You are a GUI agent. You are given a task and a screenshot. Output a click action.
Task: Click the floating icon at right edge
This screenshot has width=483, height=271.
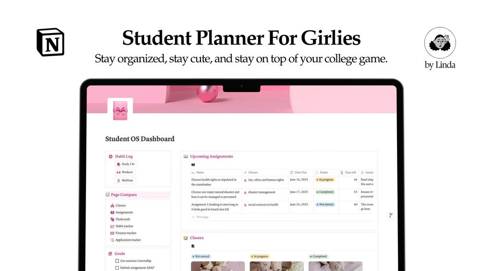coord(391,215)
